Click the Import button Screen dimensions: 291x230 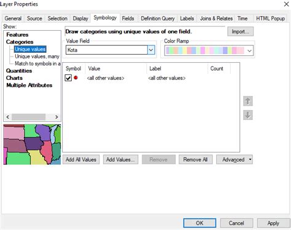[x=240, y=31]
